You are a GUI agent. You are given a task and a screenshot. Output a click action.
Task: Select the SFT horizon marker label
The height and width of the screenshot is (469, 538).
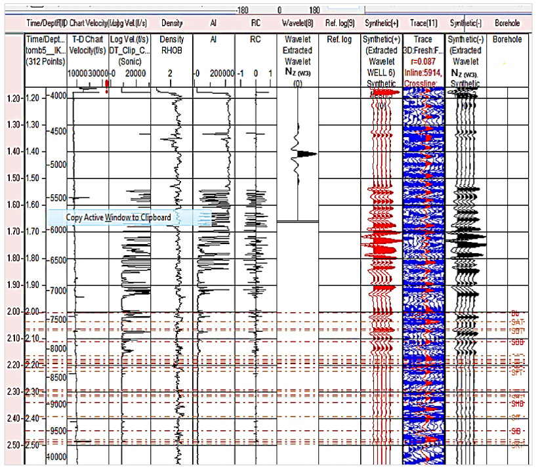(x=517, y=373)
